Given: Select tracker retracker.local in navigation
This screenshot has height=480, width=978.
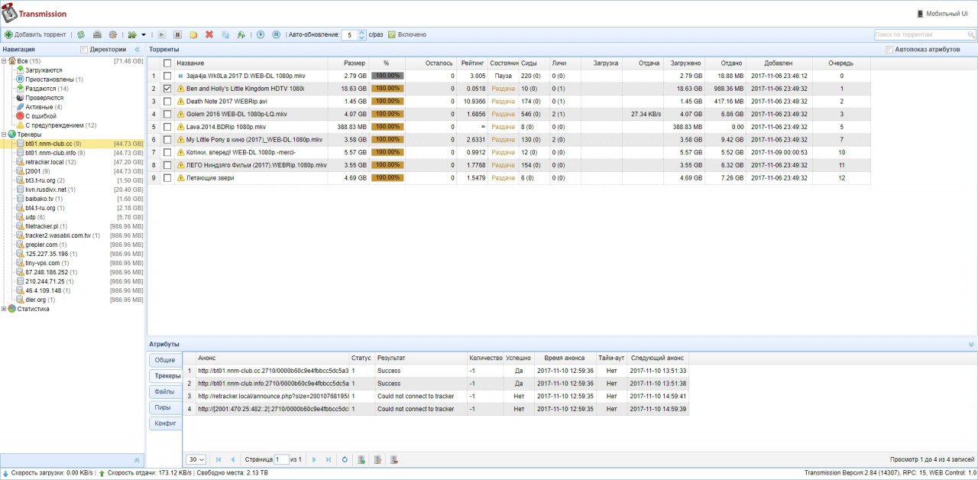Looking at the screenshot, I should click(x=46, y=162).
